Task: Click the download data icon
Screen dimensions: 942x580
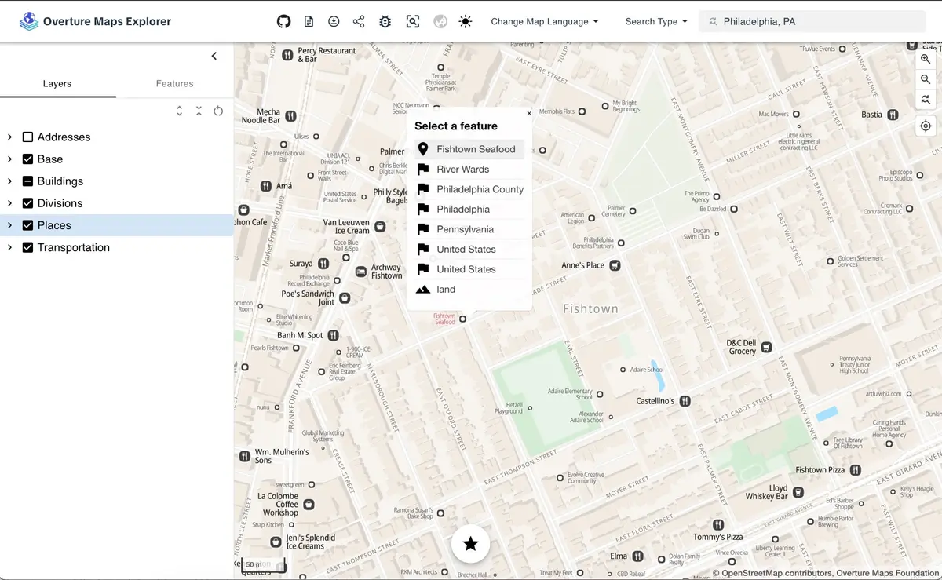Action: pyautogui.click(x=334, y=21)
